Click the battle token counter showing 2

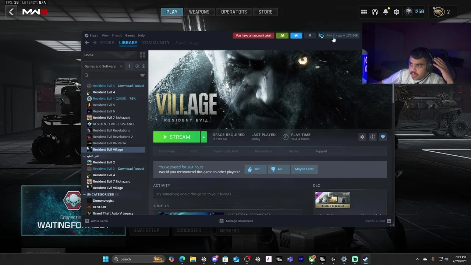click(x=443, y=12)
